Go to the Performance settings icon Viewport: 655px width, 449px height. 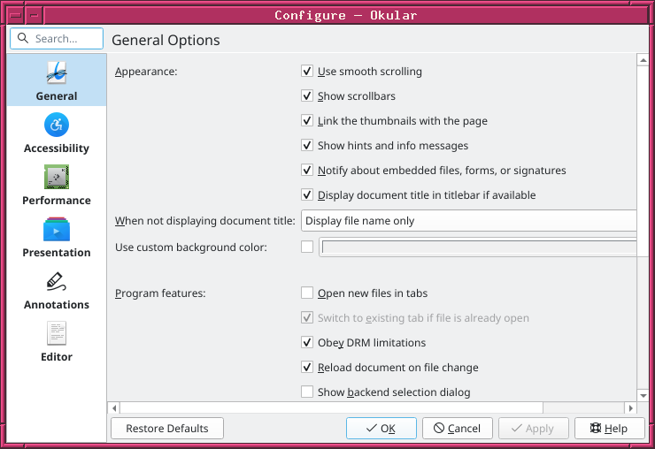coord(57,177)
